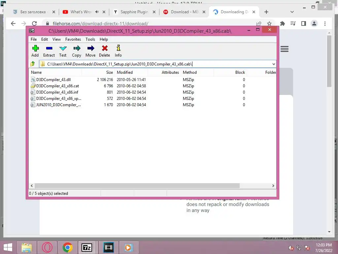Switch to Vegas Pro on taskbar

[x=108, y=247]
